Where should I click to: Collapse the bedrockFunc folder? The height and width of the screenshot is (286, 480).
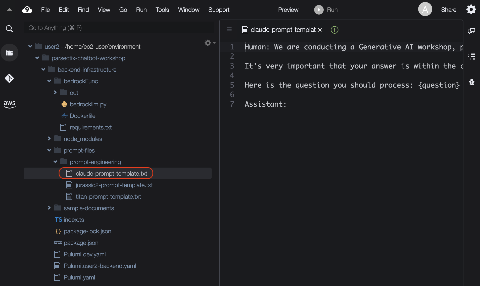[x=49, y=81]
